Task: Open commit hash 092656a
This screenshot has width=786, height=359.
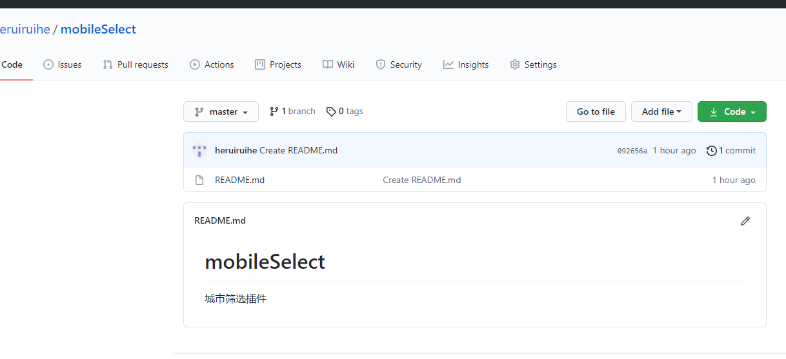Action: click(x=632, y=151)
